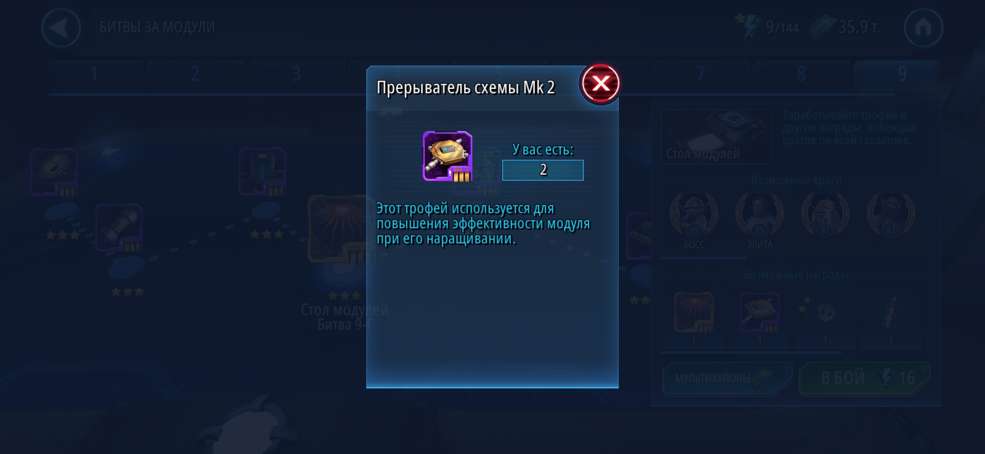Select tab 1 of mod battles

click(94, 75)
